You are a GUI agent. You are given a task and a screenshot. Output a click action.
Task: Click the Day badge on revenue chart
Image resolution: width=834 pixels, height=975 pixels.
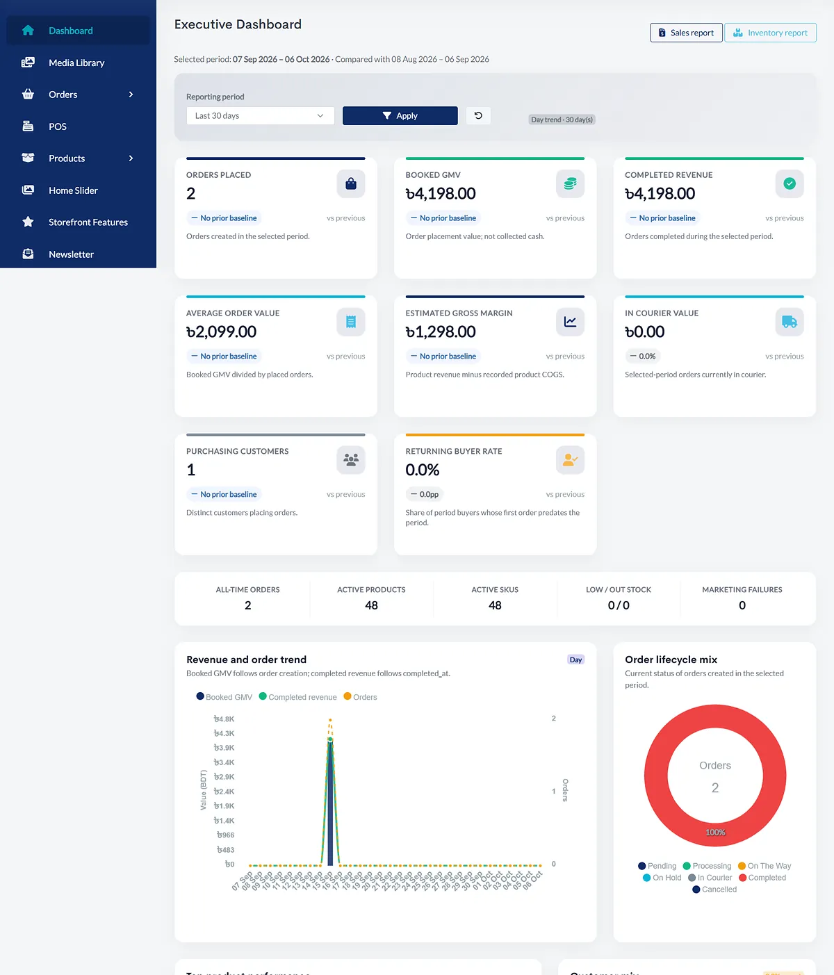[576, 659]
